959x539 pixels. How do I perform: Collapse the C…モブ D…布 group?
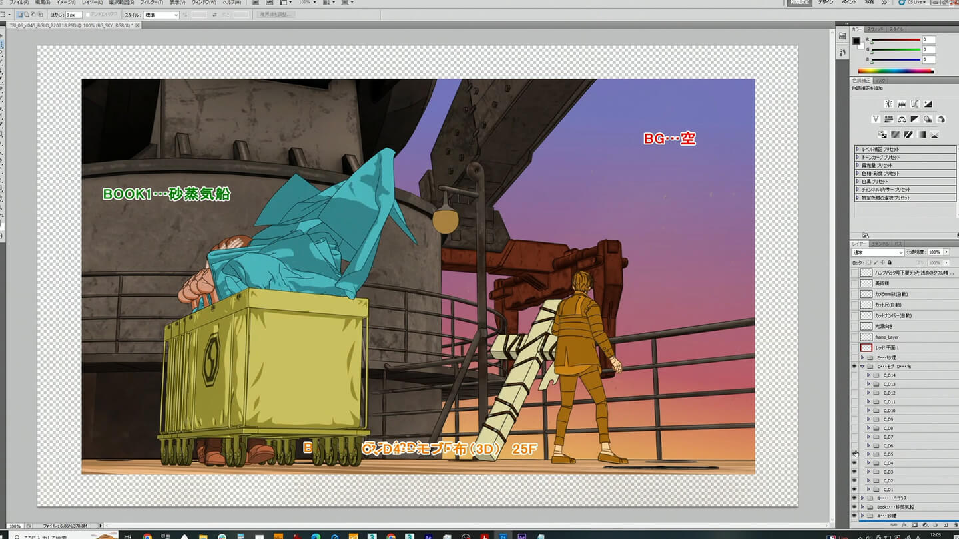point(862,367)
